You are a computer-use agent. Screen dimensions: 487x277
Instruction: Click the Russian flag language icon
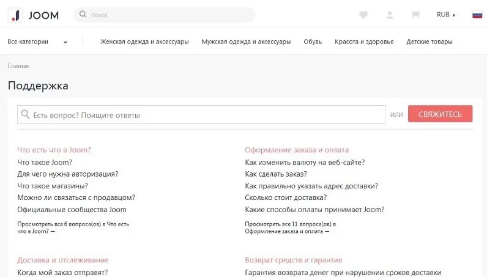pos(477,15)
